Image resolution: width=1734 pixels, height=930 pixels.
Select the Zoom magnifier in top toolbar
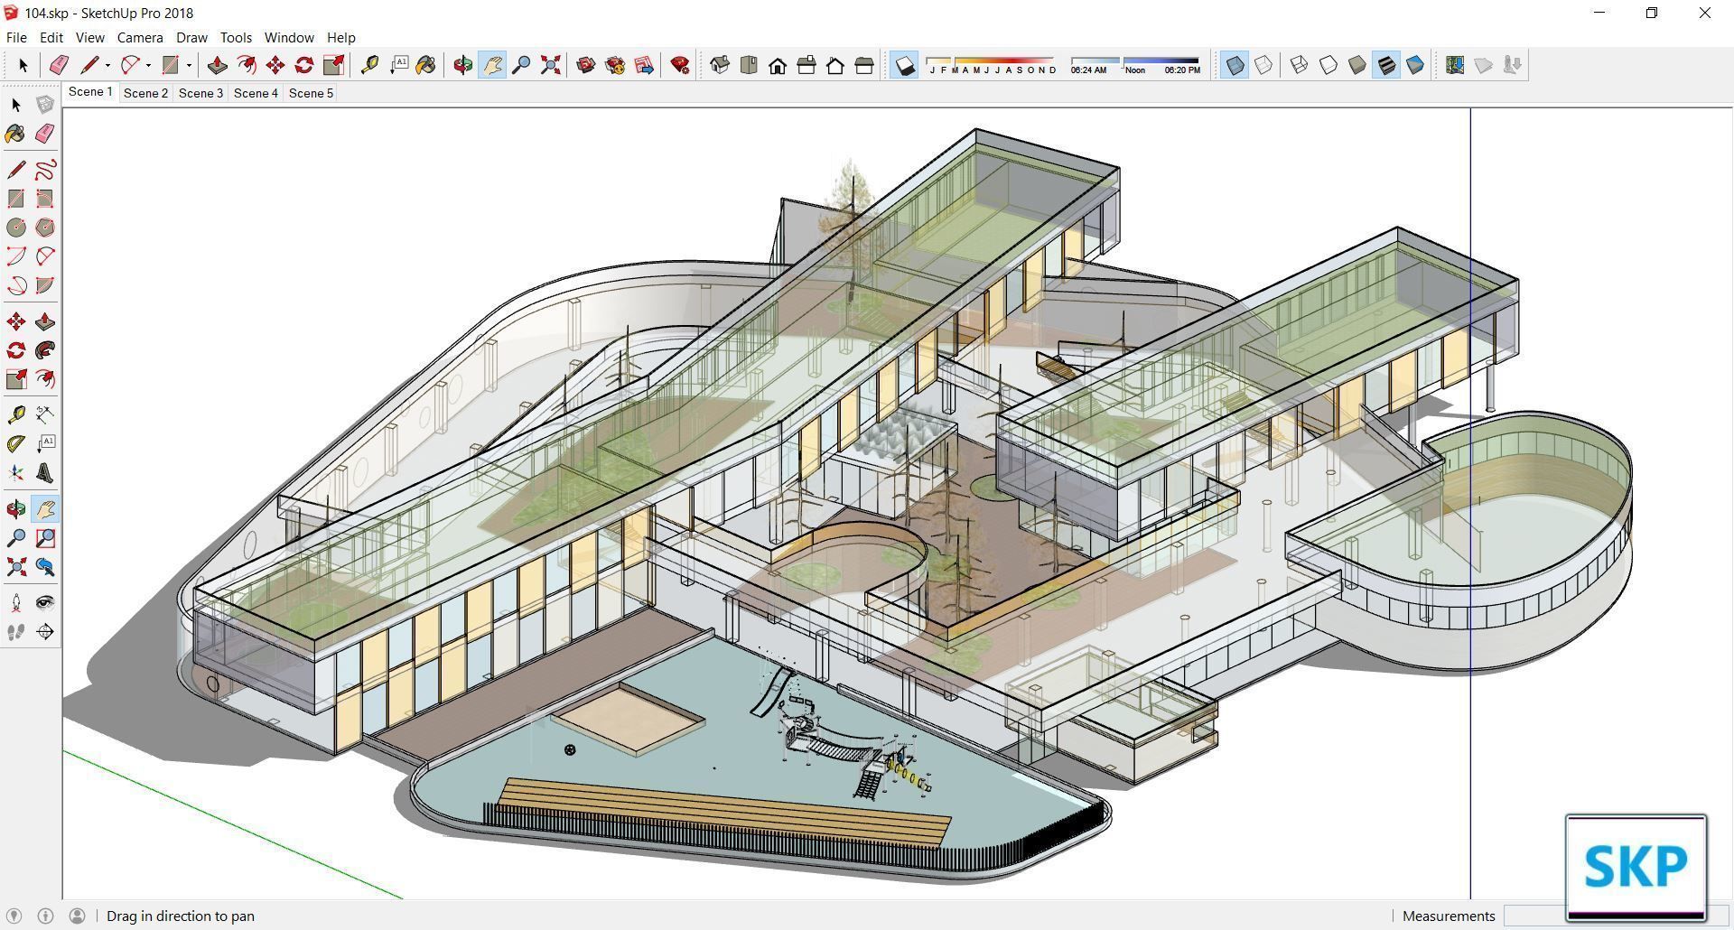(x=521, y=65)
